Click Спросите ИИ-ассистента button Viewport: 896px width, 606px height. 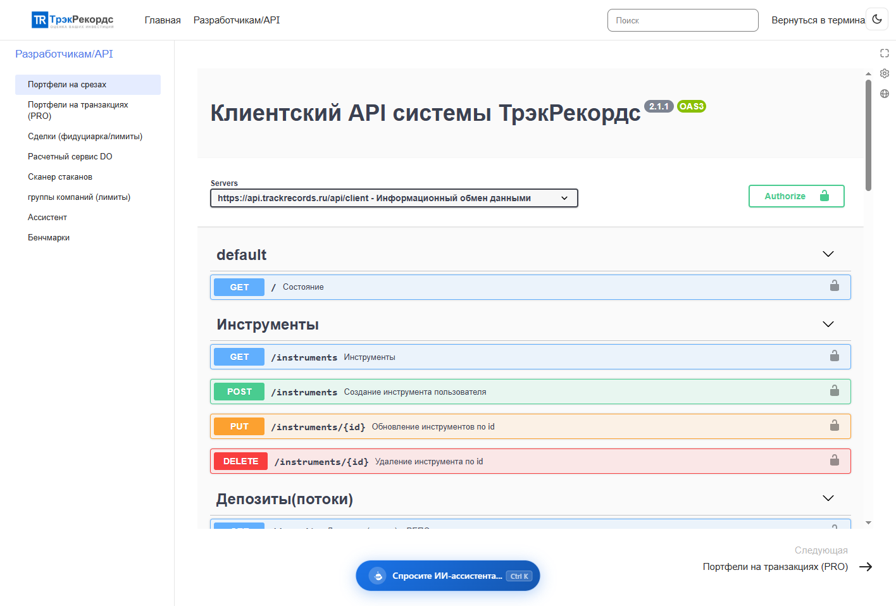coord(448,576)
